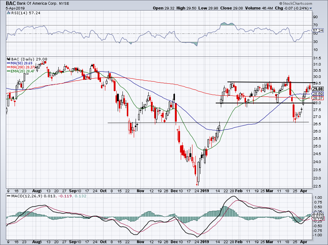Screen dimensions: 328x245
Task: Click the Volume 46.4M header value
Action: [259, 8]
